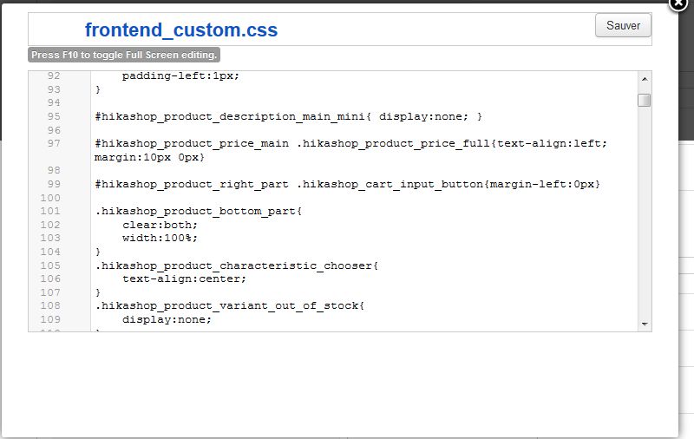694x439 pixels.
Task: Click the hikashop_cart_input_button margin-left line
Action: (348, 184)
